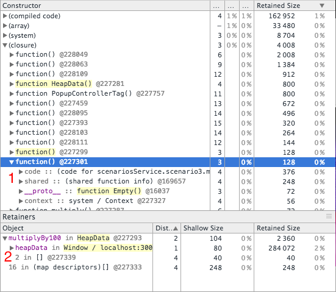Click retained size 376 cell
This screenshot has width=336, height=292.
(x=288, y=172)
